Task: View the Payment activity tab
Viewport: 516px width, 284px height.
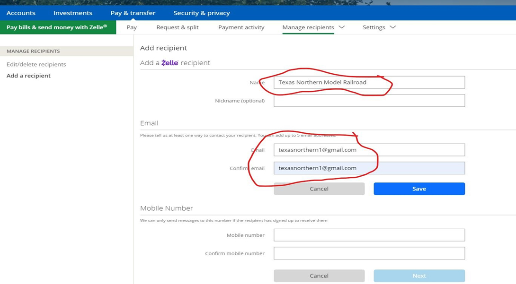Action: pyautogui.click(x=241, y=27)
